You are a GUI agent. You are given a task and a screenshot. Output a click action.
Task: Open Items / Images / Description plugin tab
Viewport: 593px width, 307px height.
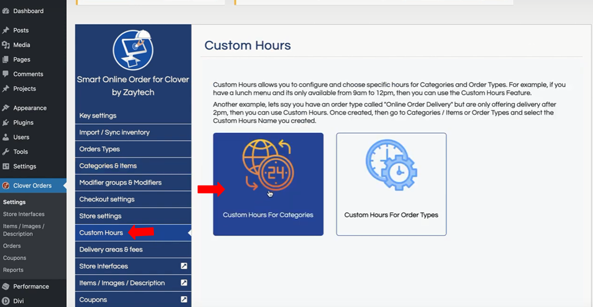(x=133, y=283)
